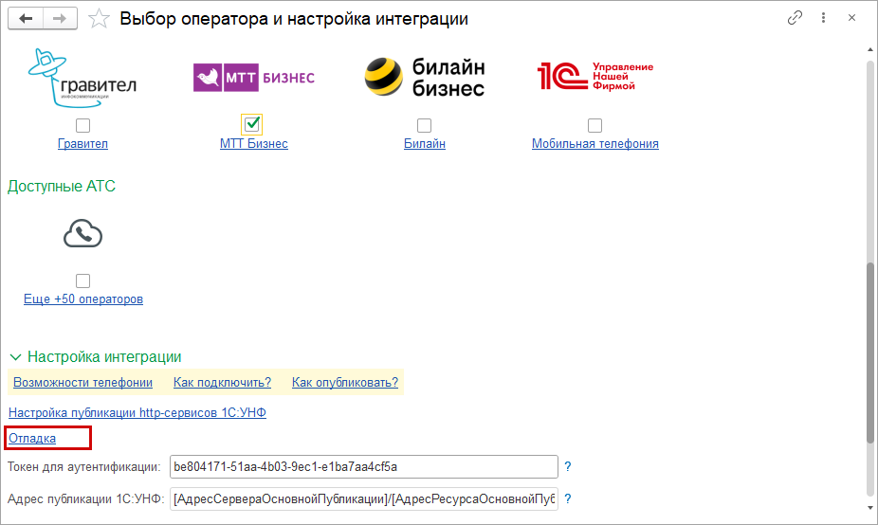Uncheck the МТТ Бизнес checkbox
878x525 pixels.
[x=251, y=124]
